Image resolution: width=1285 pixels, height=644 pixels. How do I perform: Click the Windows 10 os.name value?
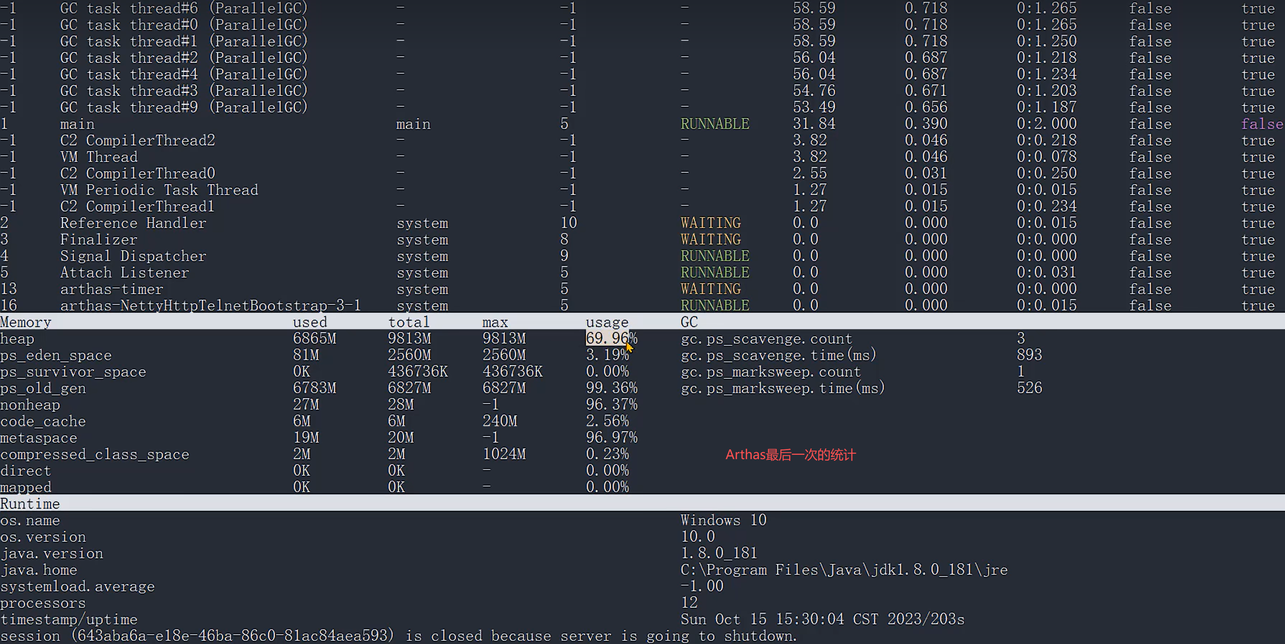(723, 520)
